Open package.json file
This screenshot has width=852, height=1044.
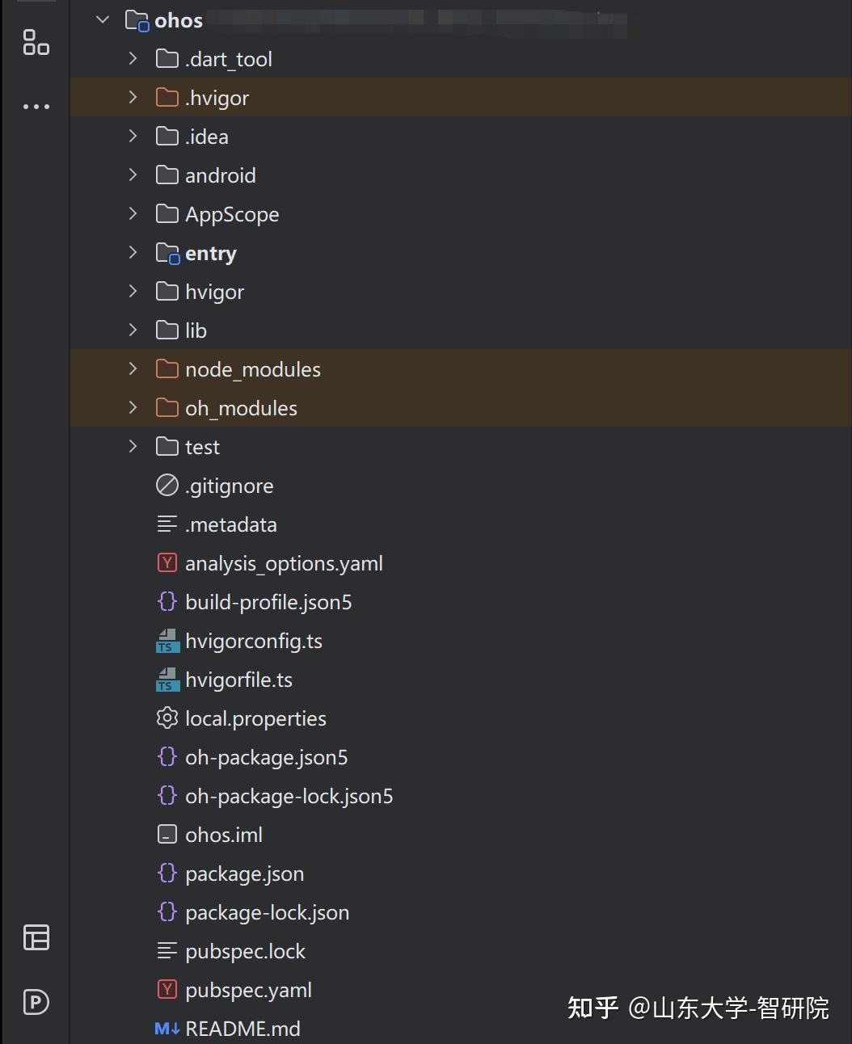click(x=245, y=874)
